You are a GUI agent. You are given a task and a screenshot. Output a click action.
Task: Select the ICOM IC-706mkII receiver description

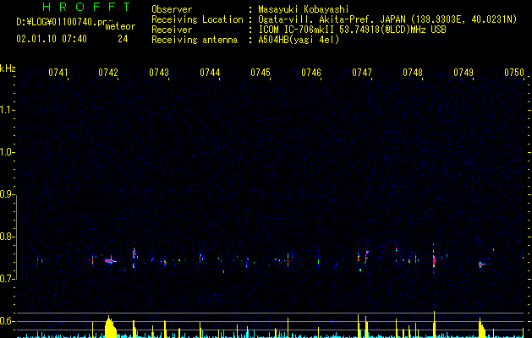click(352, 30)
